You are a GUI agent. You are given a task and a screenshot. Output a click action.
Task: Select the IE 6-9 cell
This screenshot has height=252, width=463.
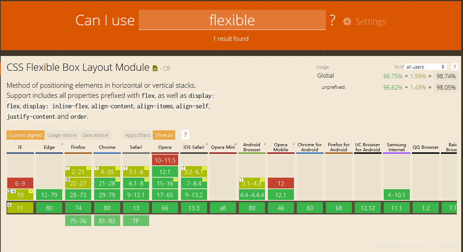pos(20,183)
